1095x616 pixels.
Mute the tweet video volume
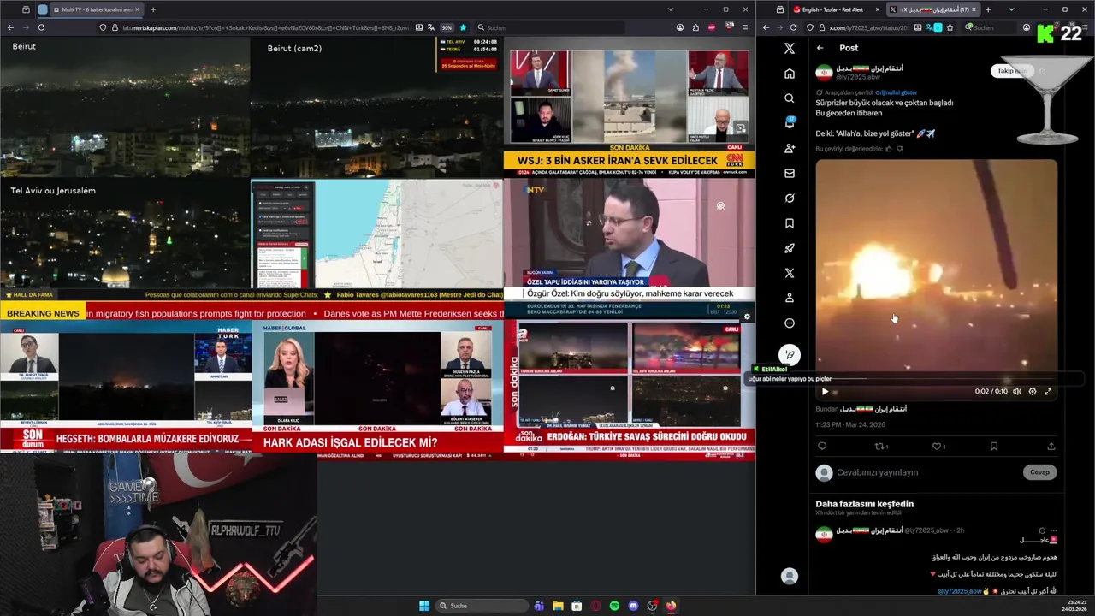pyautogui.click(x=1017, y=391)
